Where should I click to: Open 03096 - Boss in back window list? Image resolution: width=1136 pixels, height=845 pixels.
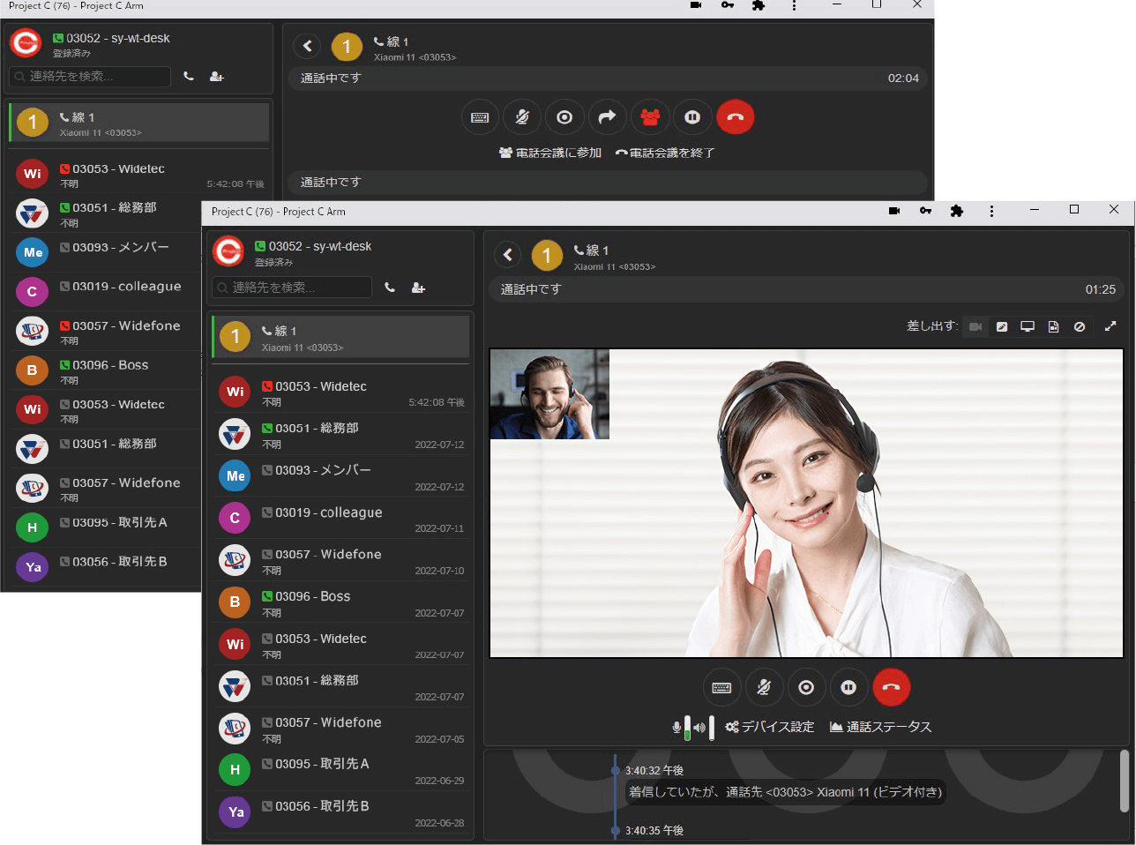(x=106, y=370)
